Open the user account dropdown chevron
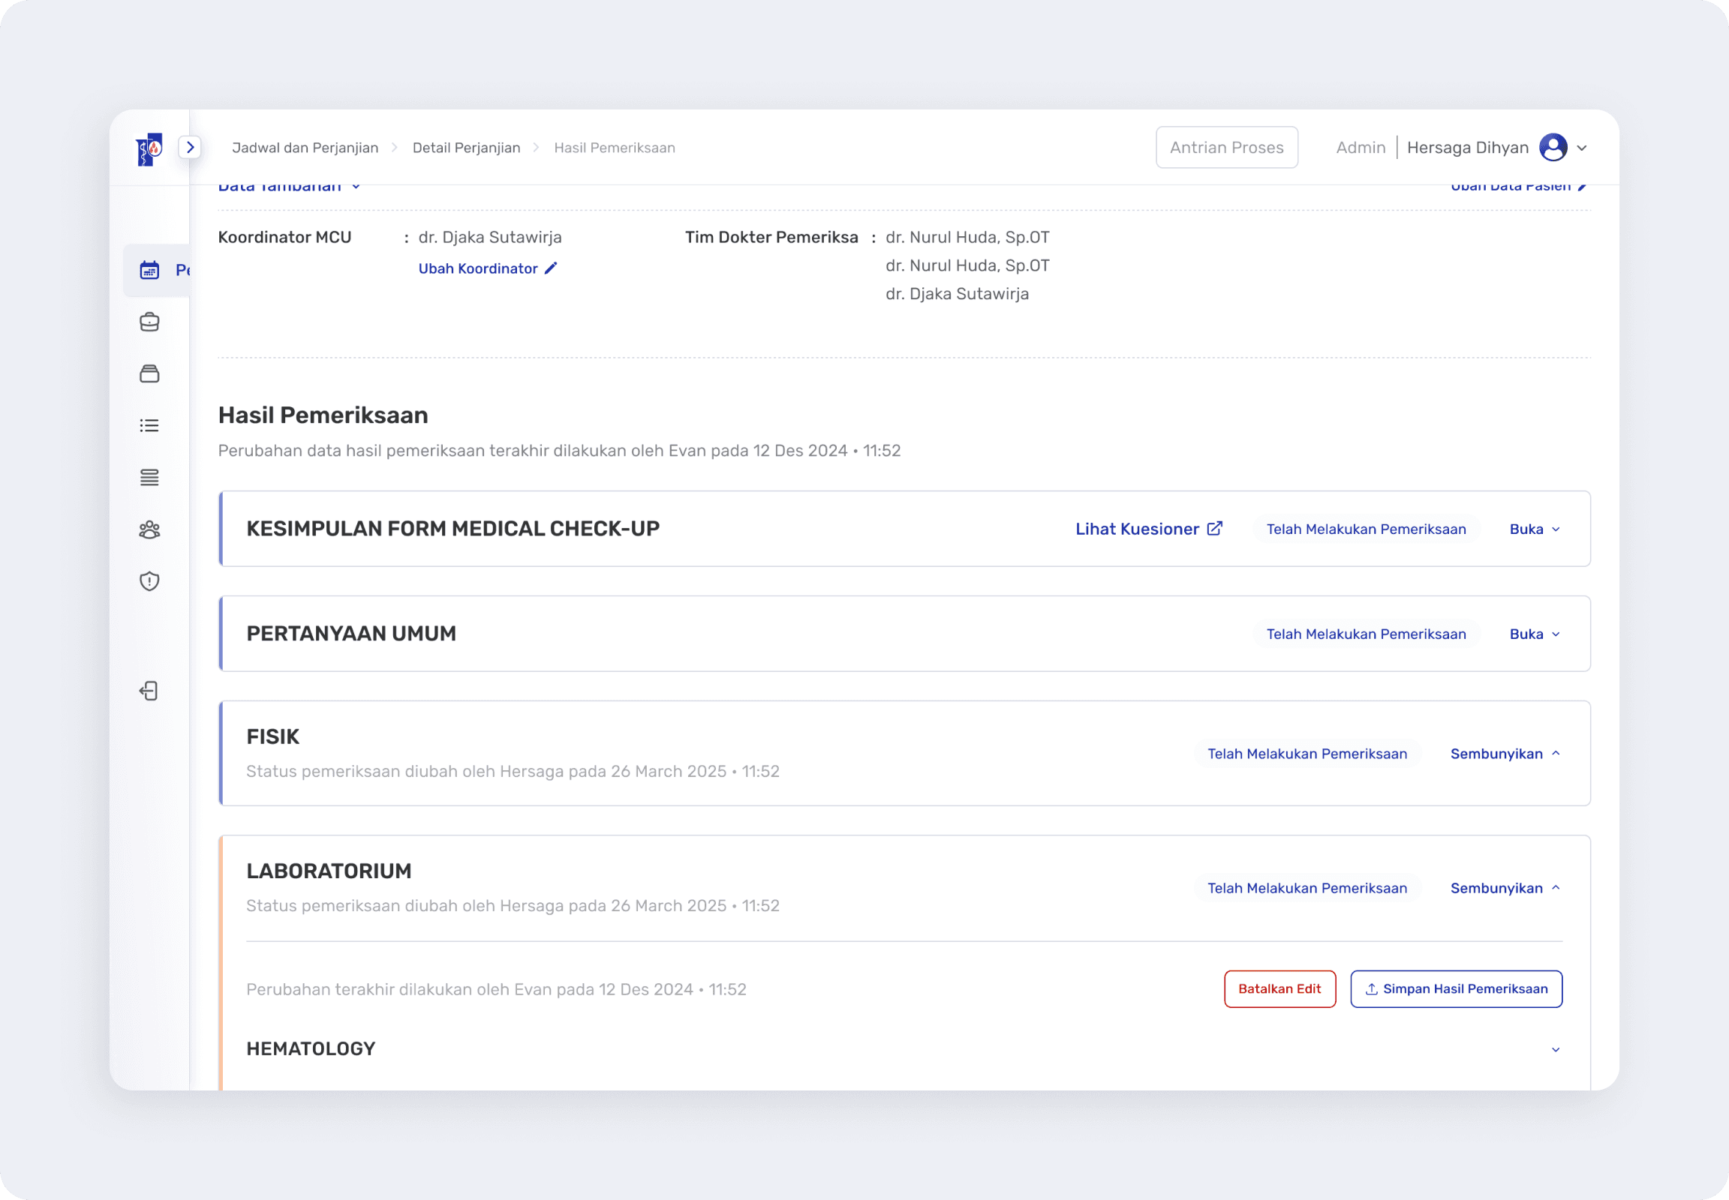Image resolution: width=1729 pixels, height=1200 pixels. [x=1581, y=148]
